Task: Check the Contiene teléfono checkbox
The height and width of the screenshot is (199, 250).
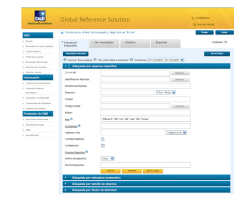Action: pyautogui.click(x=103, y=139)
